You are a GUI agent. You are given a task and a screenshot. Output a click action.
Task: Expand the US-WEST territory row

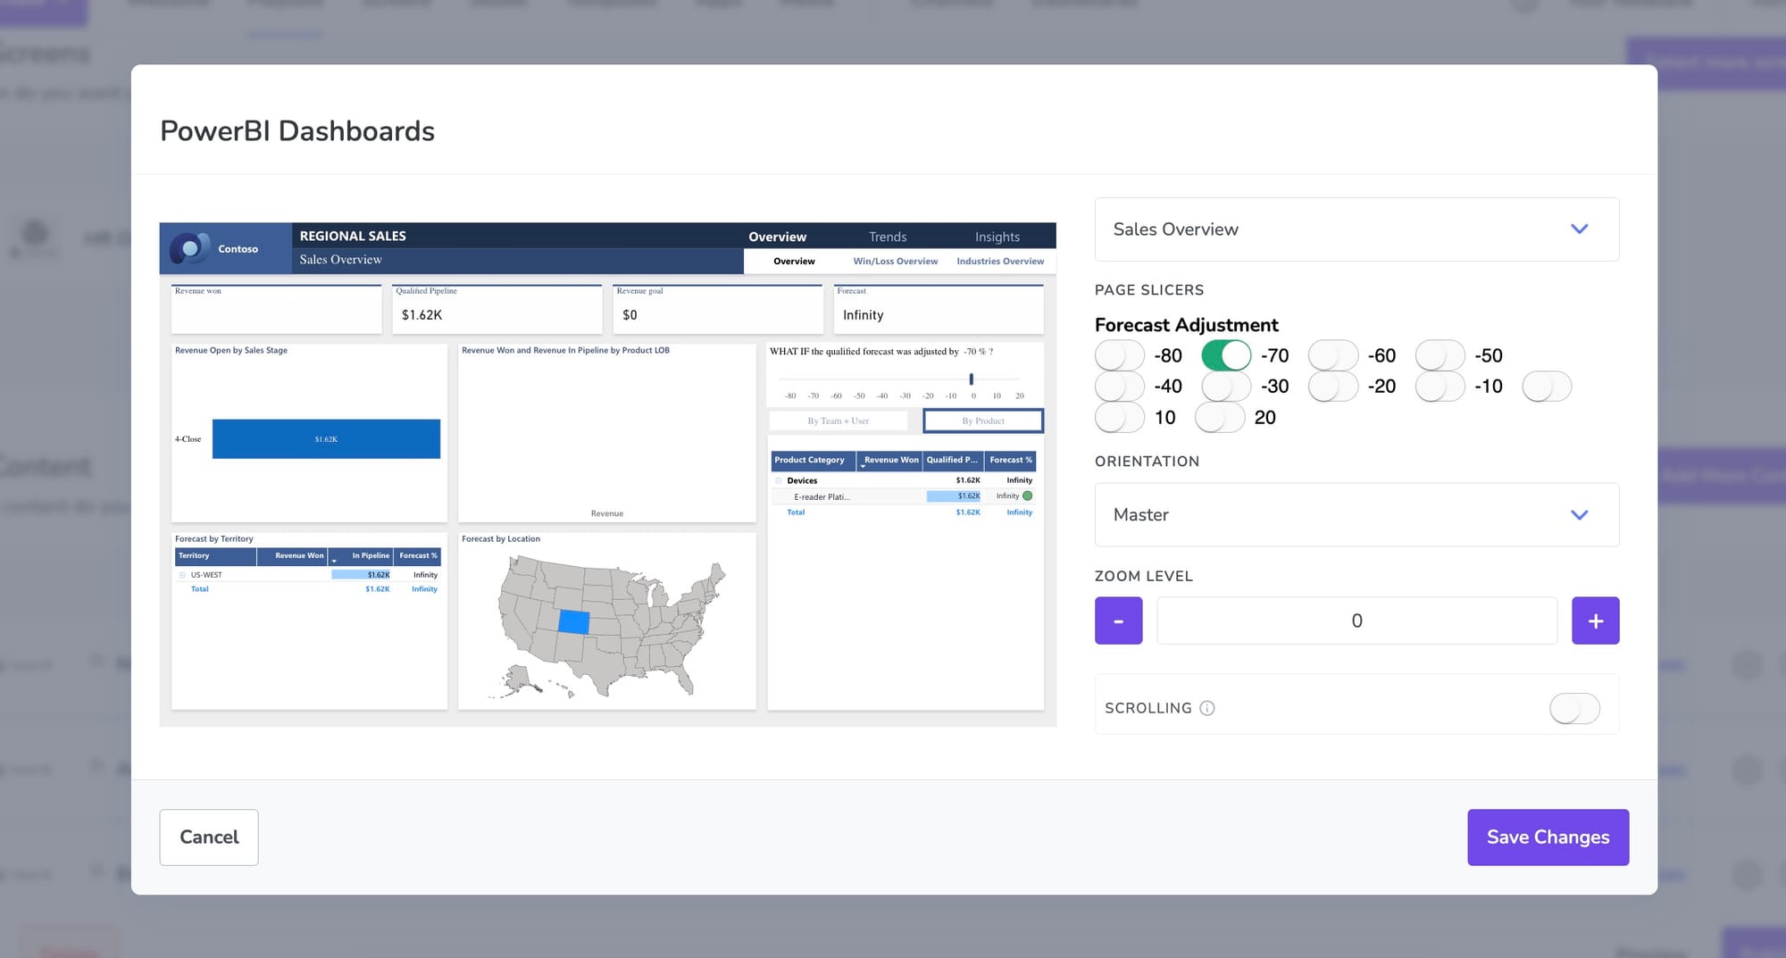[x=182, y=576]
